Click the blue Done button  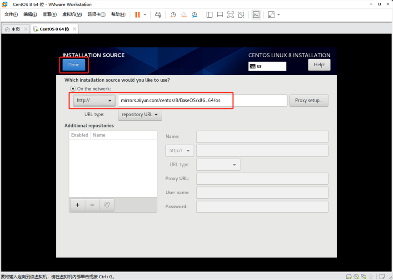point(74,64)
